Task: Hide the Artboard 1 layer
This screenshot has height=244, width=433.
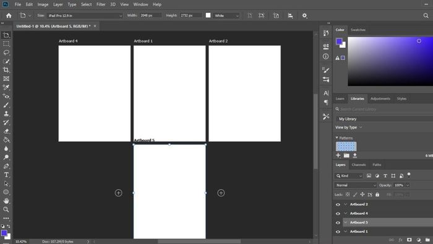Action: pyautogui.click(x=338, y=232)
